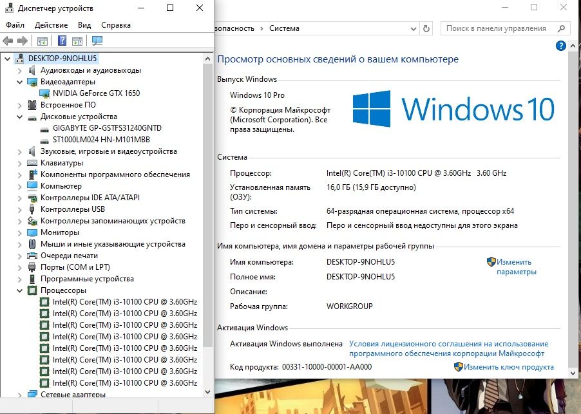Screen dimensions: 581x414
Task: Click the Клавиатуры keyboard category icon
Action: (32, 163)
